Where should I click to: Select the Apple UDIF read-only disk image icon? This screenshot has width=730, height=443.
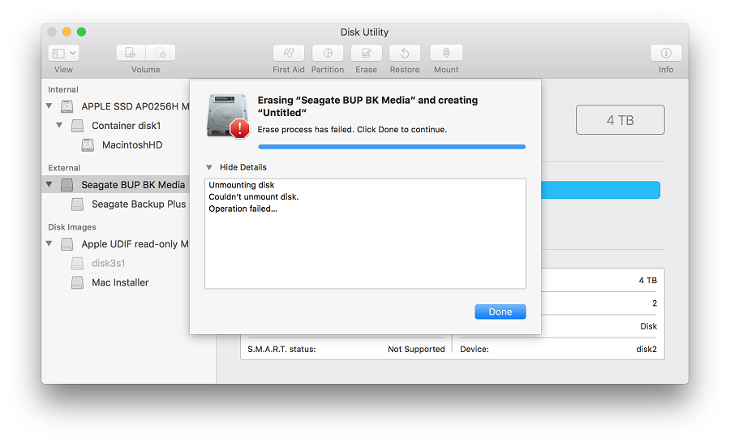coord(67,243)
